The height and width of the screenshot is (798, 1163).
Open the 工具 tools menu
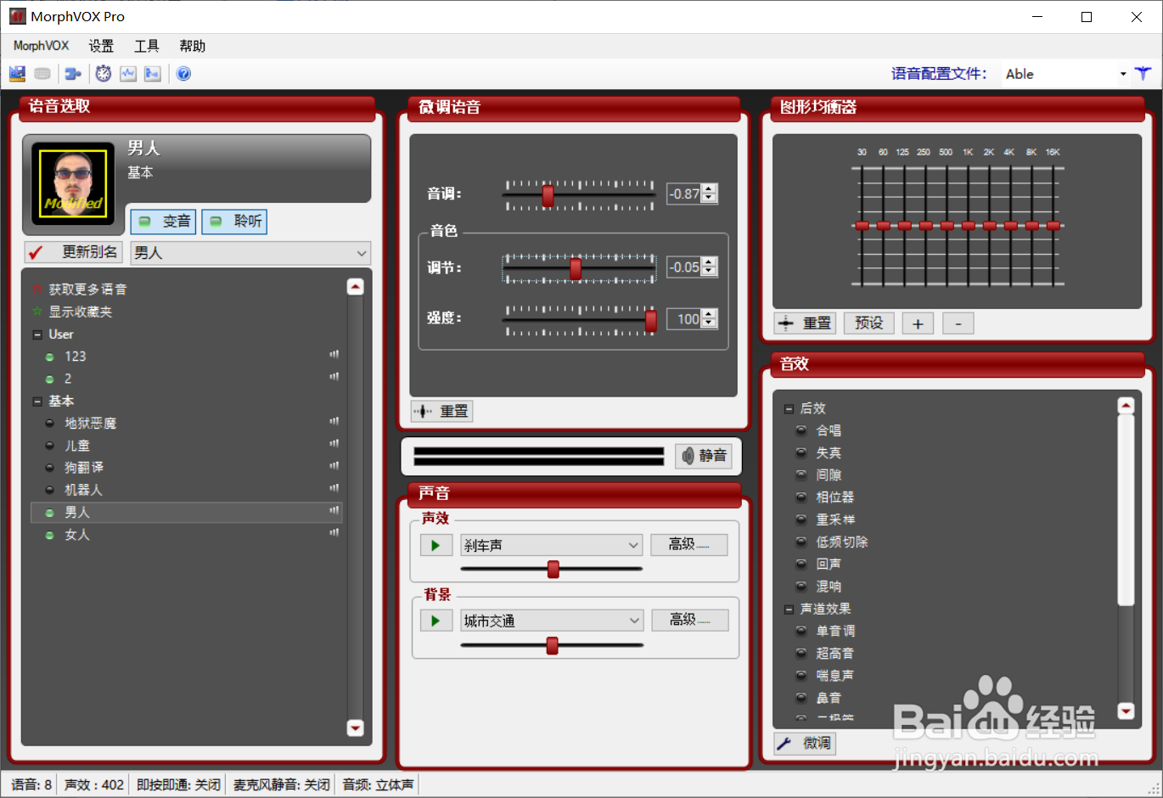[x=147, y=46]
